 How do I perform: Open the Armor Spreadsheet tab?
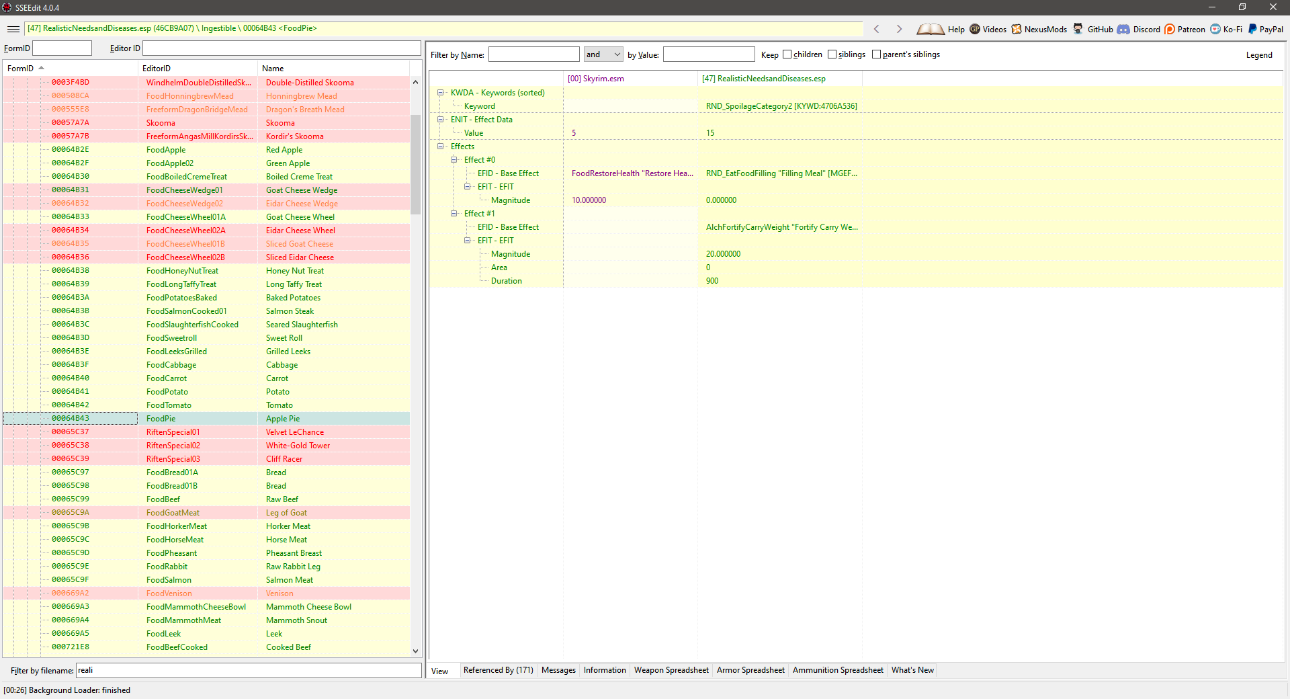[x=750, y=670]
